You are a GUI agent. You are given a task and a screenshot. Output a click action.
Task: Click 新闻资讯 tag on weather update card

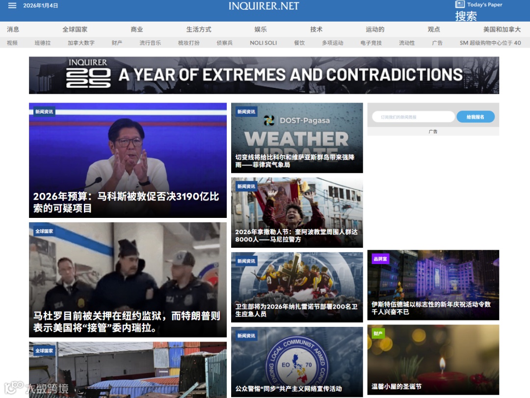[x=246, y=112]
